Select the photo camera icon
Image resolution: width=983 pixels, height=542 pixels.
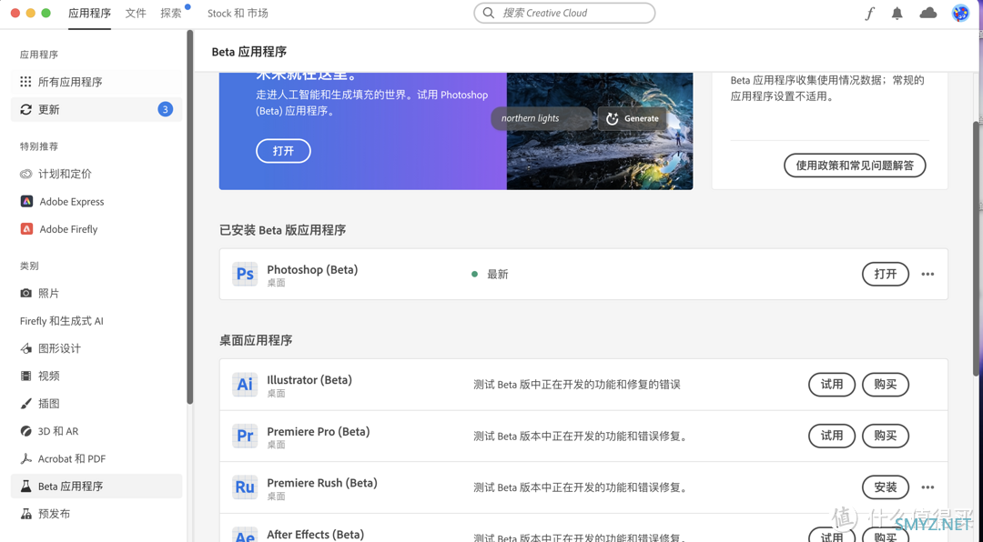pyautogui.click(x=25, y=293)
